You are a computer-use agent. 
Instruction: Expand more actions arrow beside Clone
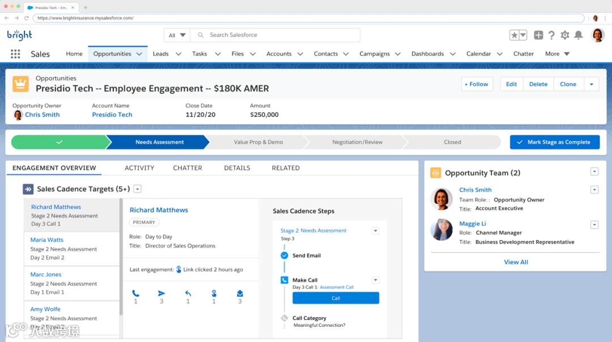591,84
